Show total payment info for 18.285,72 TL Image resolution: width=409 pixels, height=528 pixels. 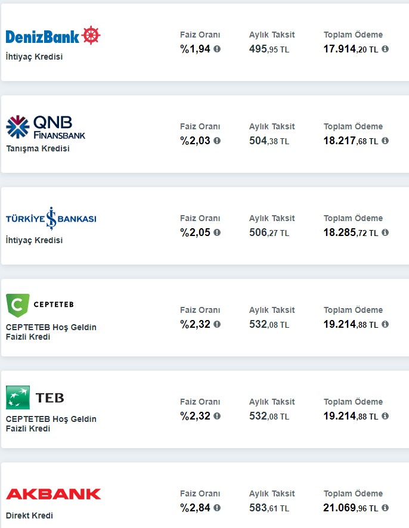tap(385, 232)
